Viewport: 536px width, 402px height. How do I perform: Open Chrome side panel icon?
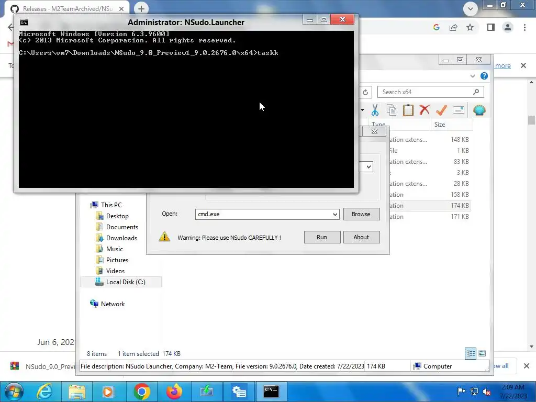(x=491, y=27)
